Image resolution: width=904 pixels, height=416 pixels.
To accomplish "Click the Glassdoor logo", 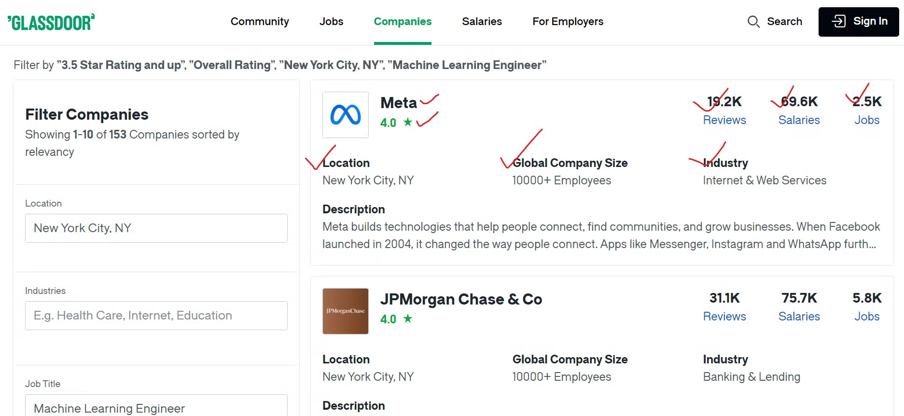I will (50, 21).
